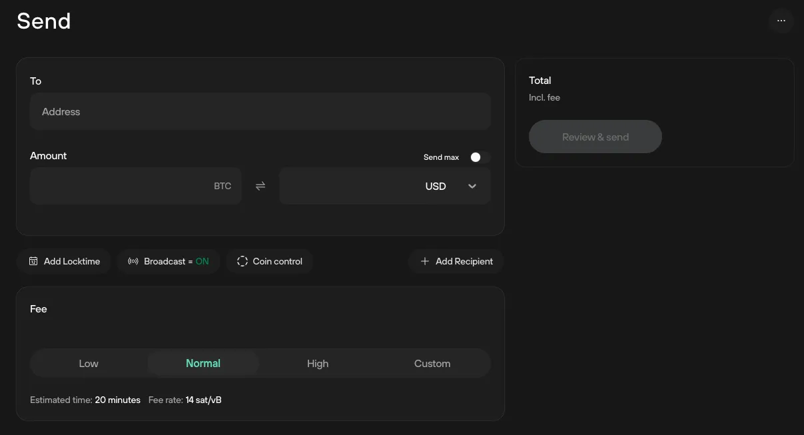
Task: Toggle Broadcast to OFF
Action: (x=169, y=261)
